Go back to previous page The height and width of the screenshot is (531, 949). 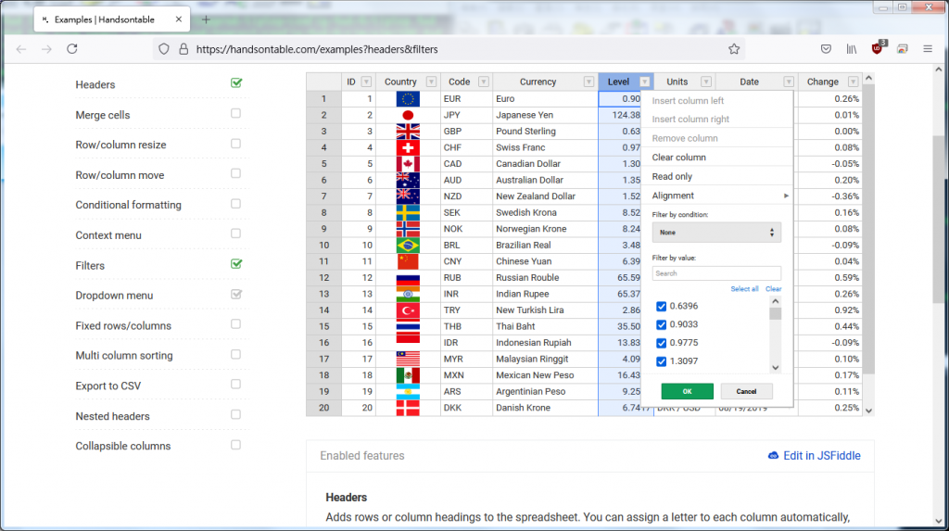pos(21,49)
